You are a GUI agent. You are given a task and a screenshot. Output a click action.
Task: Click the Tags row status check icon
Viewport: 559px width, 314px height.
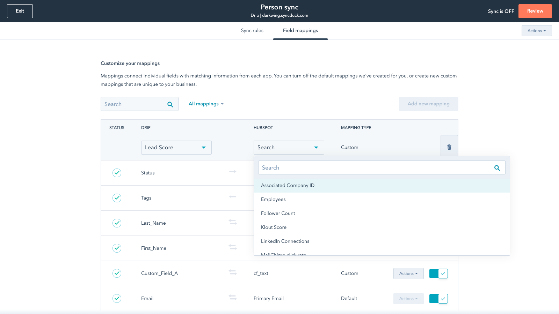coord(117,198)
